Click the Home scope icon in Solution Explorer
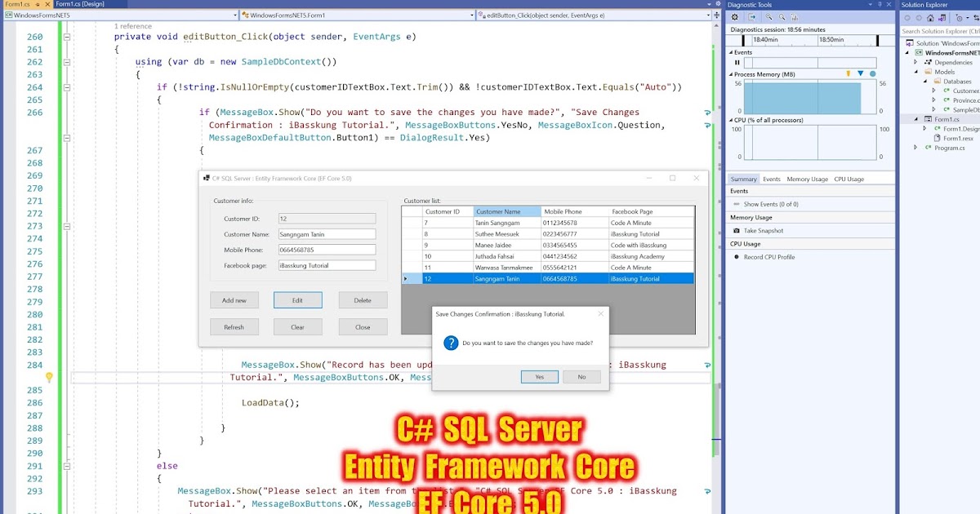 (931, 19)
